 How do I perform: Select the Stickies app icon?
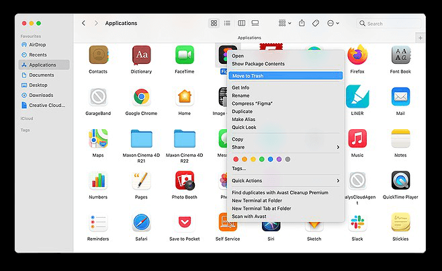(400, 222)
